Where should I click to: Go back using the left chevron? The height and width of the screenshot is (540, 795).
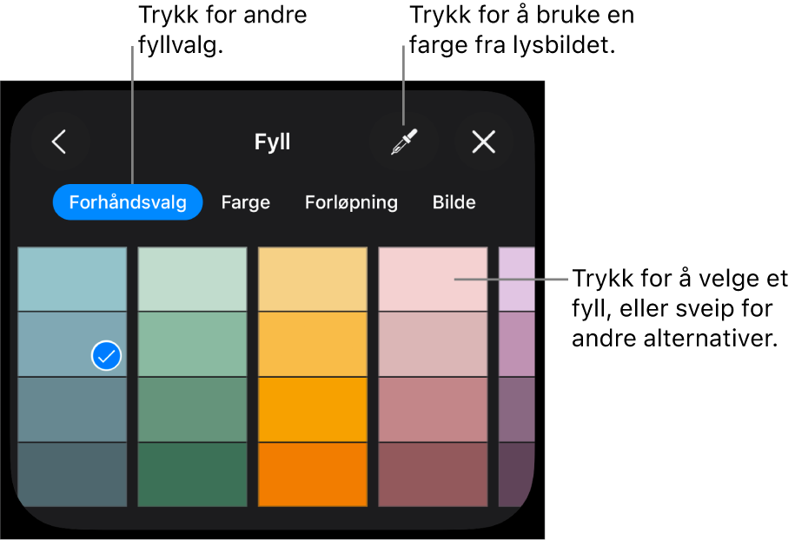point(60,142)
